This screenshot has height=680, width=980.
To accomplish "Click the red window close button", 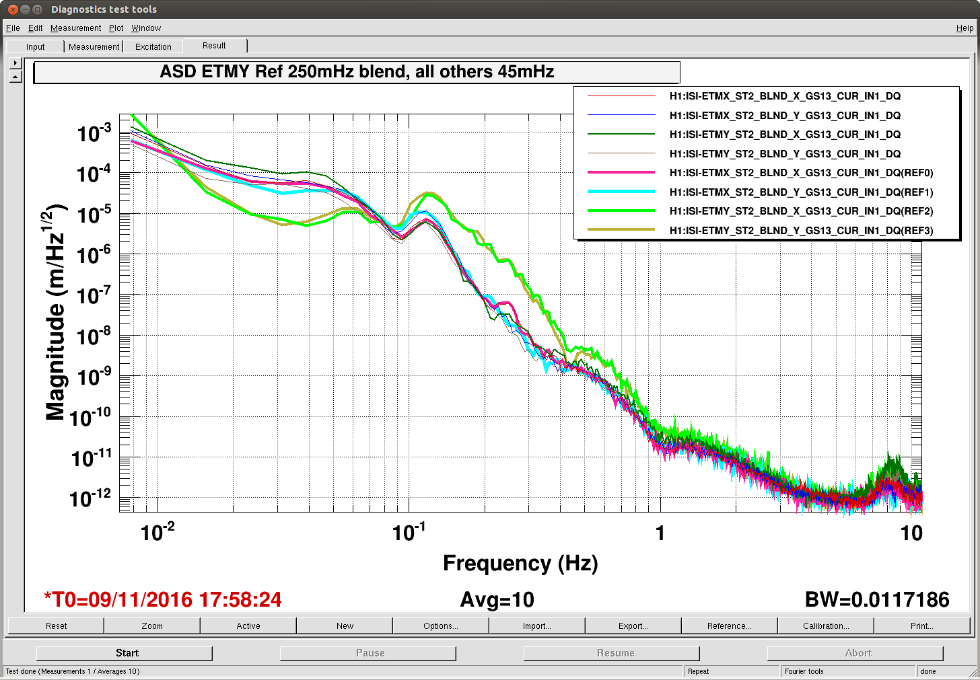I will (x=13, y=9).
